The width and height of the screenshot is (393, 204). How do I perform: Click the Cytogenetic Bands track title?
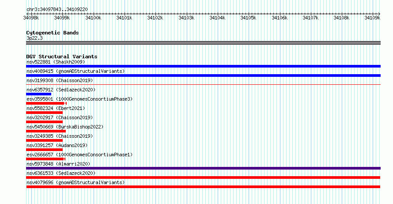[x=53, y=33]
